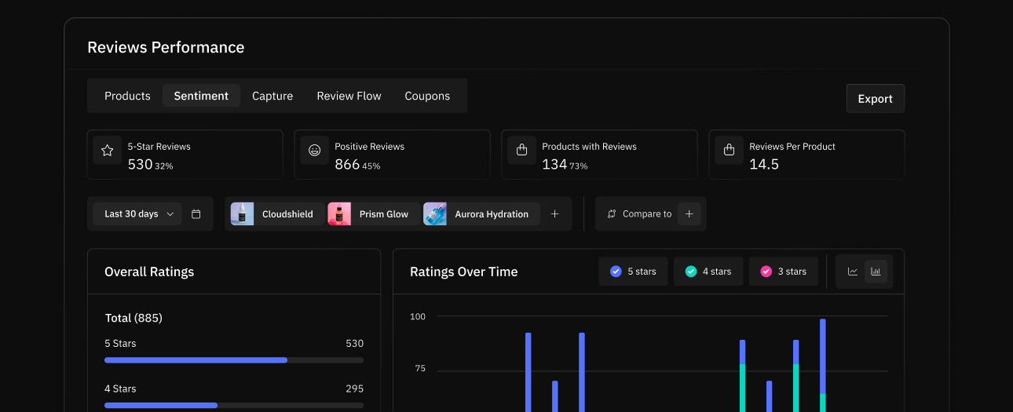The height and width of the screenshot is (412, 1013).
Task: Click the Export button
Action: (875, 99)
